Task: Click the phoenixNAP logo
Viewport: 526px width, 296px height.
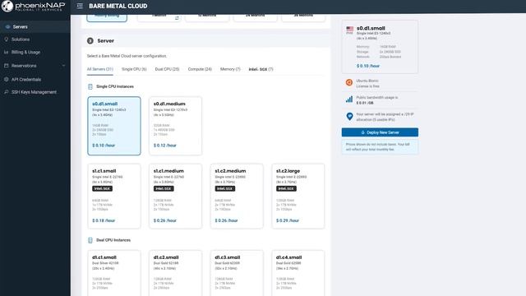Action: click(33, 7)
